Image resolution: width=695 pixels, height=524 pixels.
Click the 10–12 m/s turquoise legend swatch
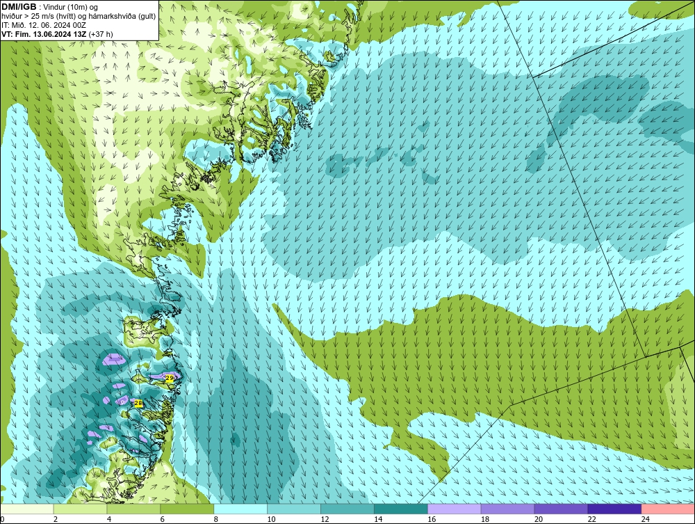pyautogui.click(x=294, y=509)
